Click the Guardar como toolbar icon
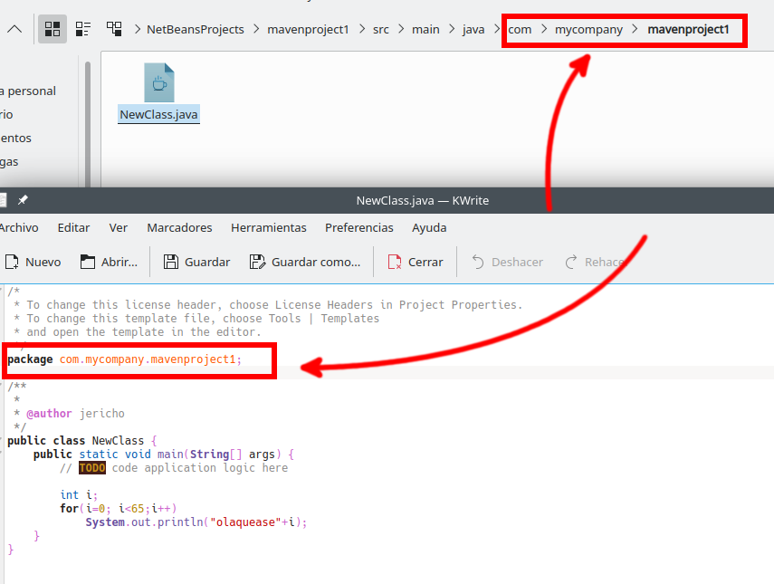This screenshot has height=584, width=774. pyautogui.click(x=257, y=262)
